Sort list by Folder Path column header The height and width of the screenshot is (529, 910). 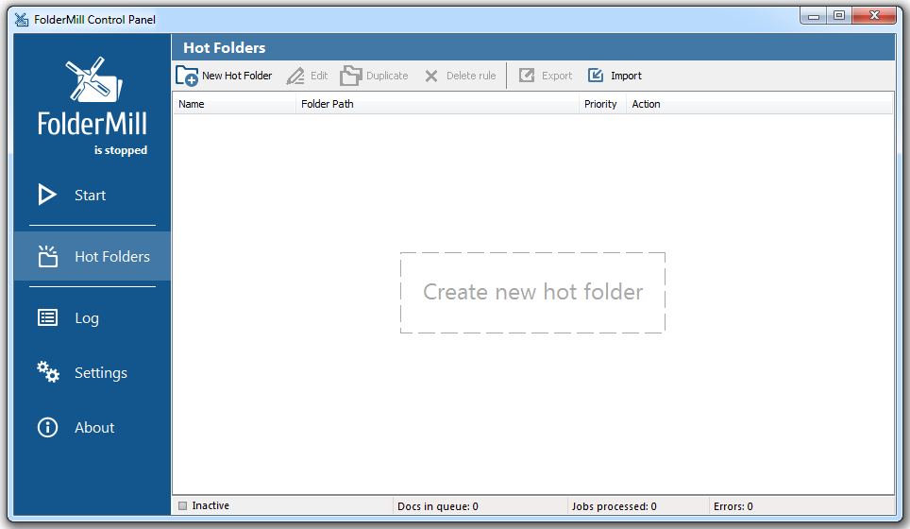pyautogui.click(x=437, y=104)
